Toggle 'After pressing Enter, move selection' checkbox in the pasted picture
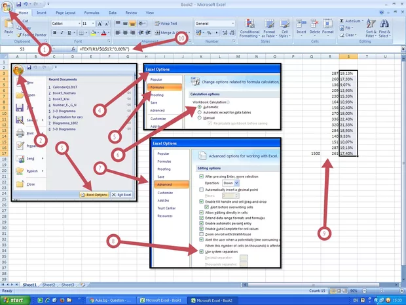Viewport: 406px width, 305px height. [202, 176]
